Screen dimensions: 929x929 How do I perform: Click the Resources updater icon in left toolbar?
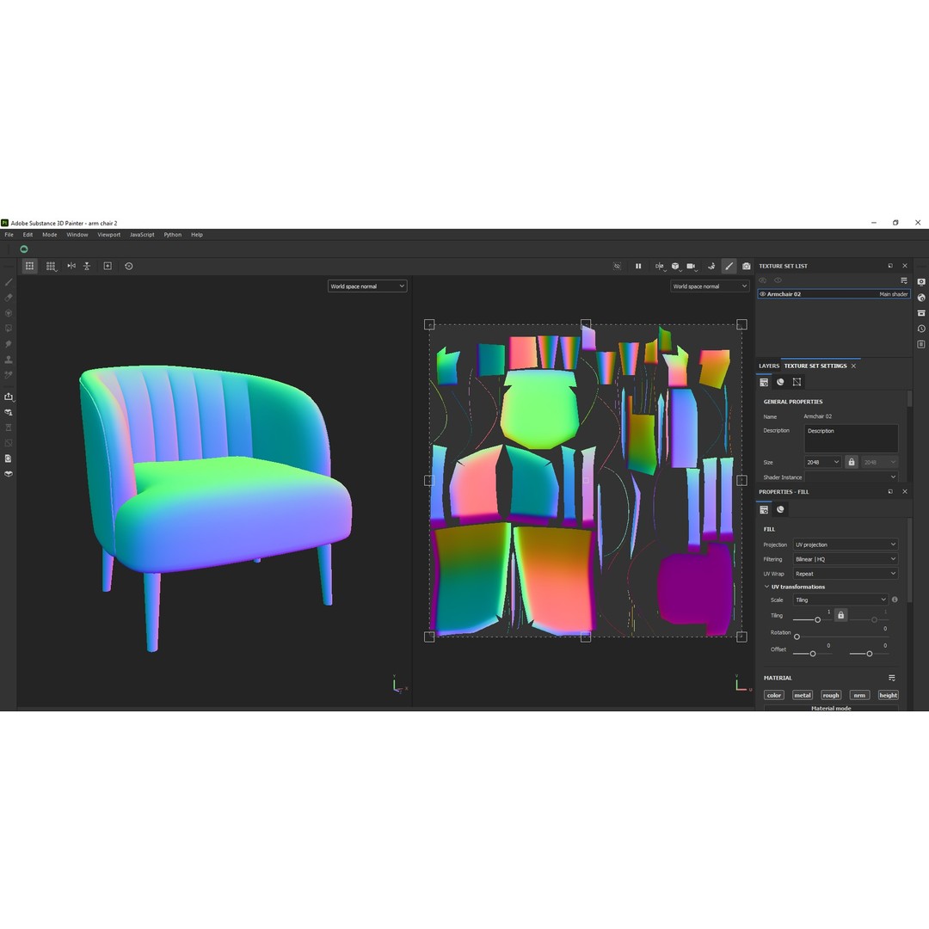(9, 412)
